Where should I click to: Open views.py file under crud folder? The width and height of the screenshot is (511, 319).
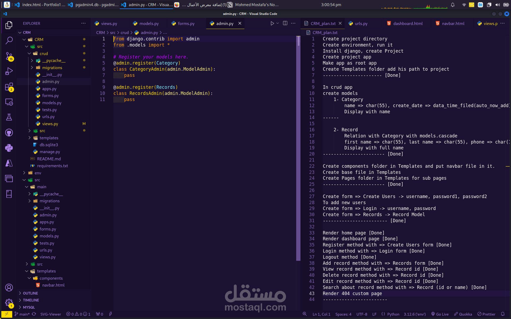point(50,124)
